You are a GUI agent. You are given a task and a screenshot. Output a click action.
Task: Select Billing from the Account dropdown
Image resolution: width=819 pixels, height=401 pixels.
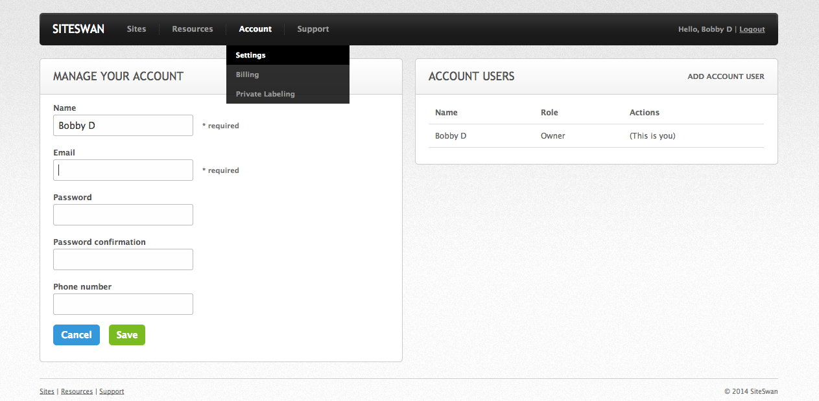coord(247,74)
